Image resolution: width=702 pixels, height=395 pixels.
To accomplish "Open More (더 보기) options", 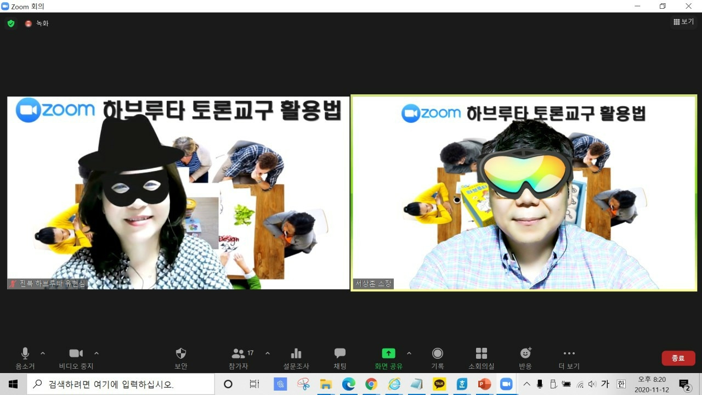I will (x=569, y=359).
